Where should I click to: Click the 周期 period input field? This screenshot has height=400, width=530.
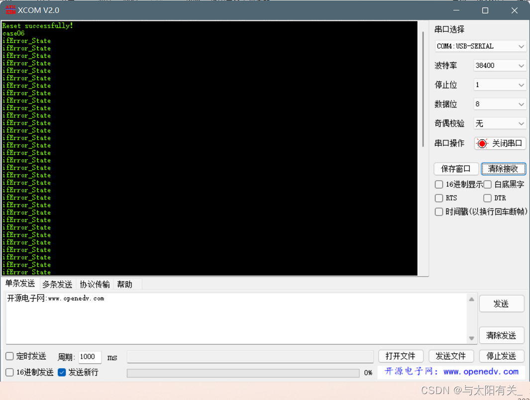pyautogui.click(x=90, y=357)
